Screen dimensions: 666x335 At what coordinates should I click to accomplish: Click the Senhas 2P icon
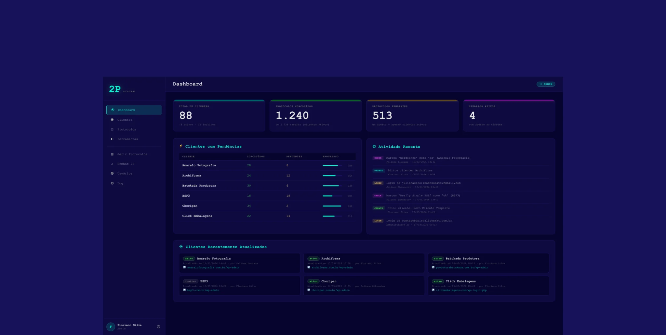112,164
